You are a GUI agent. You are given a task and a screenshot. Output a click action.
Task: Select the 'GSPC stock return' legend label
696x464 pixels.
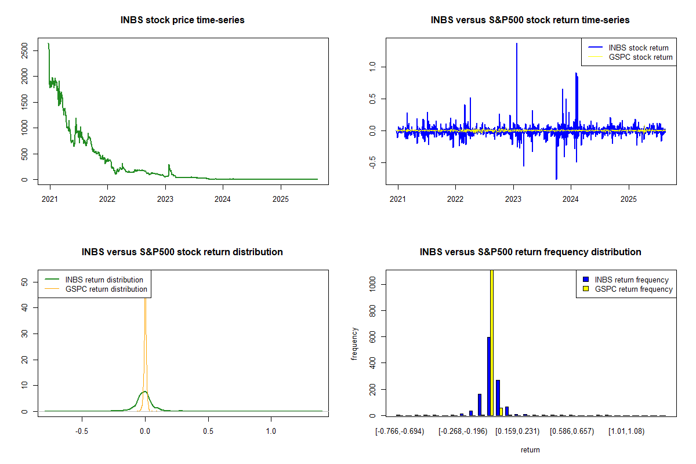640,57
